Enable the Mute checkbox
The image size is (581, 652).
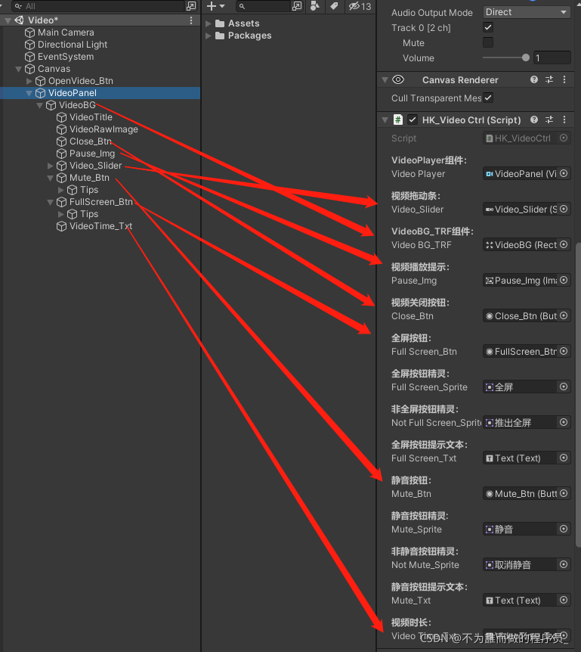point(488,42)
